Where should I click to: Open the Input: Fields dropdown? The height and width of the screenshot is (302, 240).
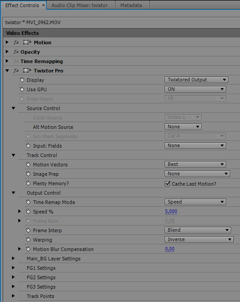point(195,145)
